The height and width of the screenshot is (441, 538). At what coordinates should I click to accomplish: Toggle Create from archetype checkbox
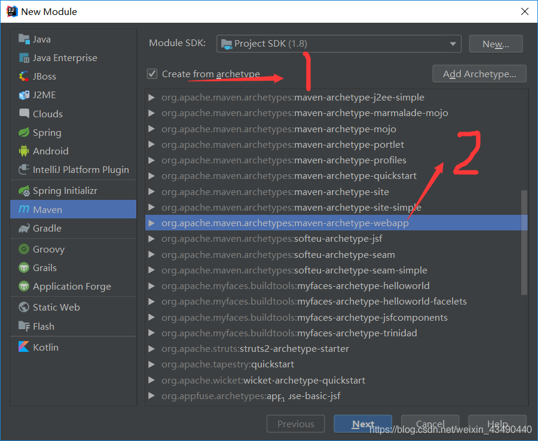pos(152,74)
